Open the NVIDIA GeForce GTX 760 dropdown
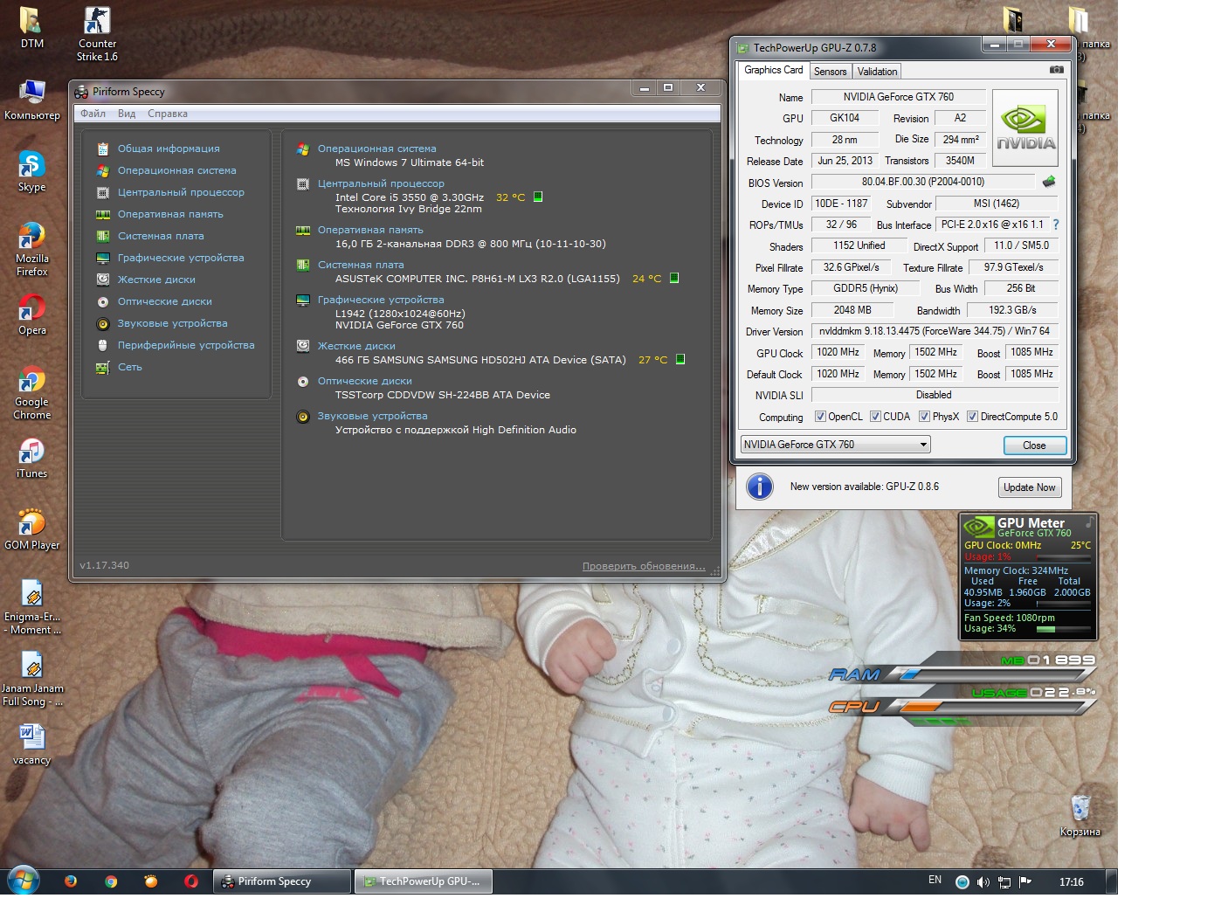 (x=835, y=445)
